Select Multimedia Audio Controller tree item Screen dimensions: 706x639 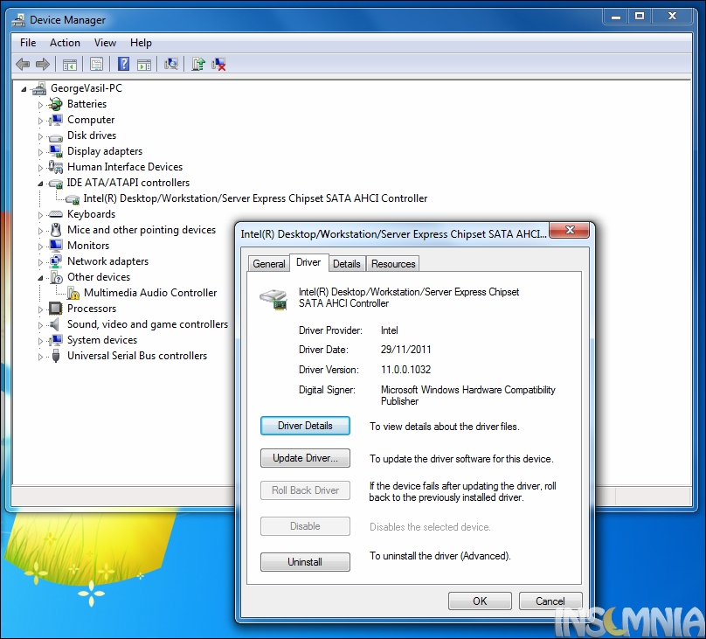[x=150, y=293]
